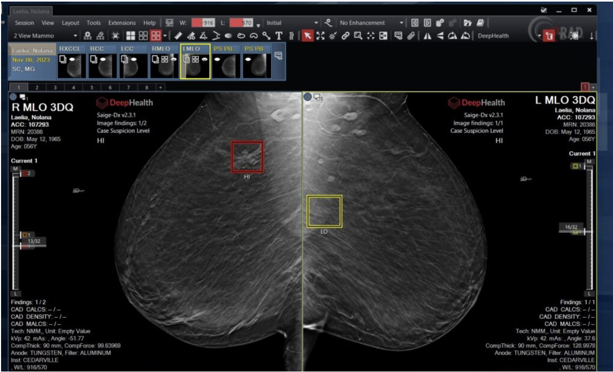Rotate the image counterclockwise
613x372 pixels.
[465, 36]
